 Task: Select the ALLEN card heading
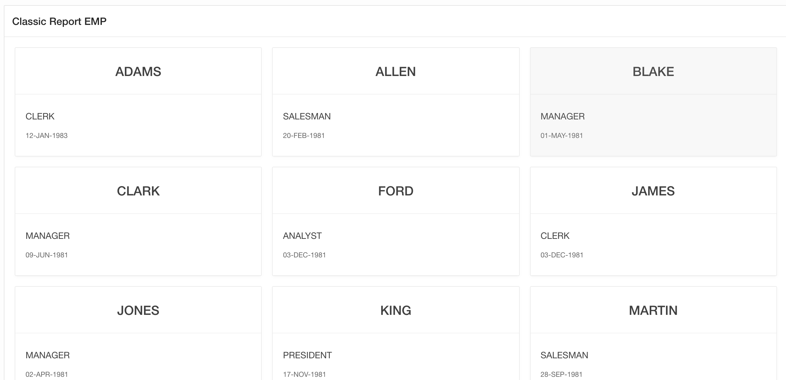[396, 72]
